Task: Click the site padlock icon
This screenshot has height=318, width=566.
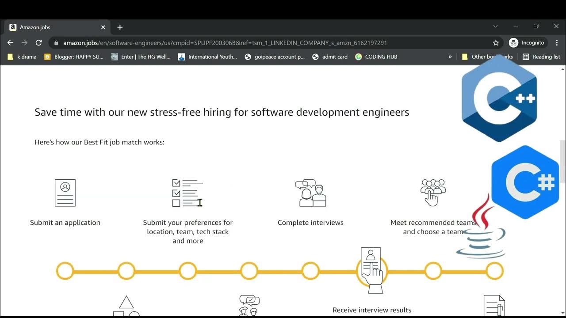Action: pyautogui.click(x=56, y=43)
